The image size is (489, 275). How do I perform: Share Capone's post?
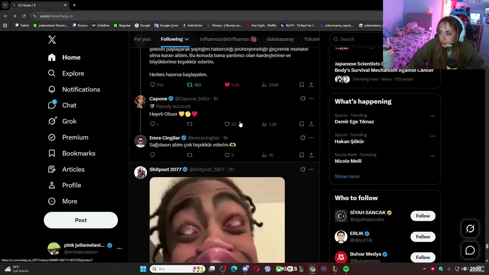click(x=311, y=124)
